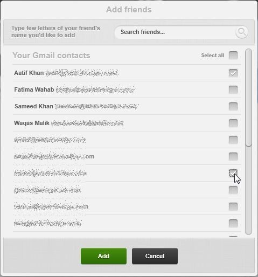Select the Aatif Khan contact name
This screenshot has height=277, width=258.
pyautogui.click(x=29, y=73)
